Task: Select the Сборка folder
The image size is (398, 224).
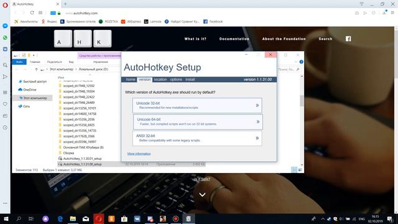Action: 67,153
